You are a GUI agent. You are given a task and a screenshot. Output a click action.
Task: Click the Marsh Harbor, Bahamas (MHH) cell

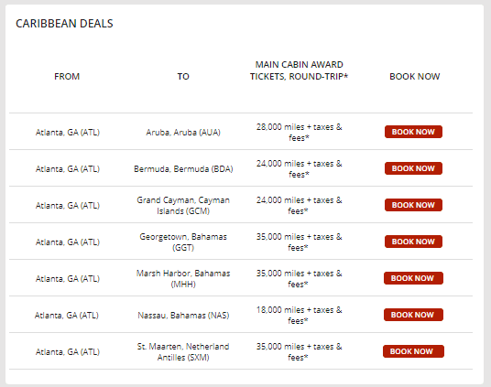183,279
